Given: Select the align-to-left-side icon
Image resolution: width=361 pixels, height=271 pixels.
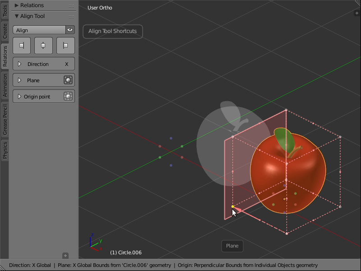Looking at the screenshot, I should pos(22,45).
